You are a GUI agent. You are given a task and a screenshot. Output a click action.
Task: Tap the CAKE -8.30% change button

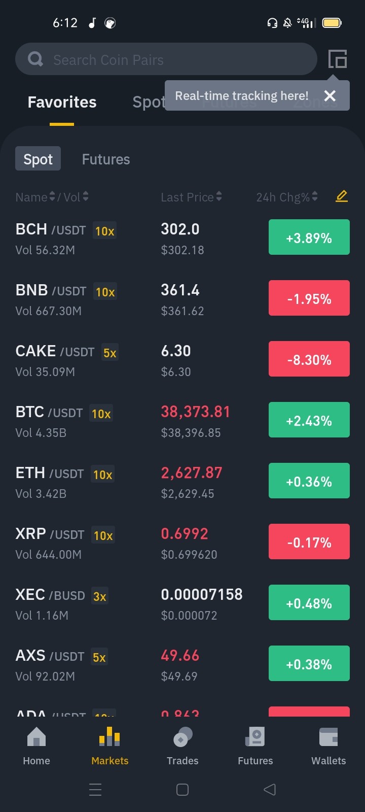pyautogui.click(x=309, y=359)
